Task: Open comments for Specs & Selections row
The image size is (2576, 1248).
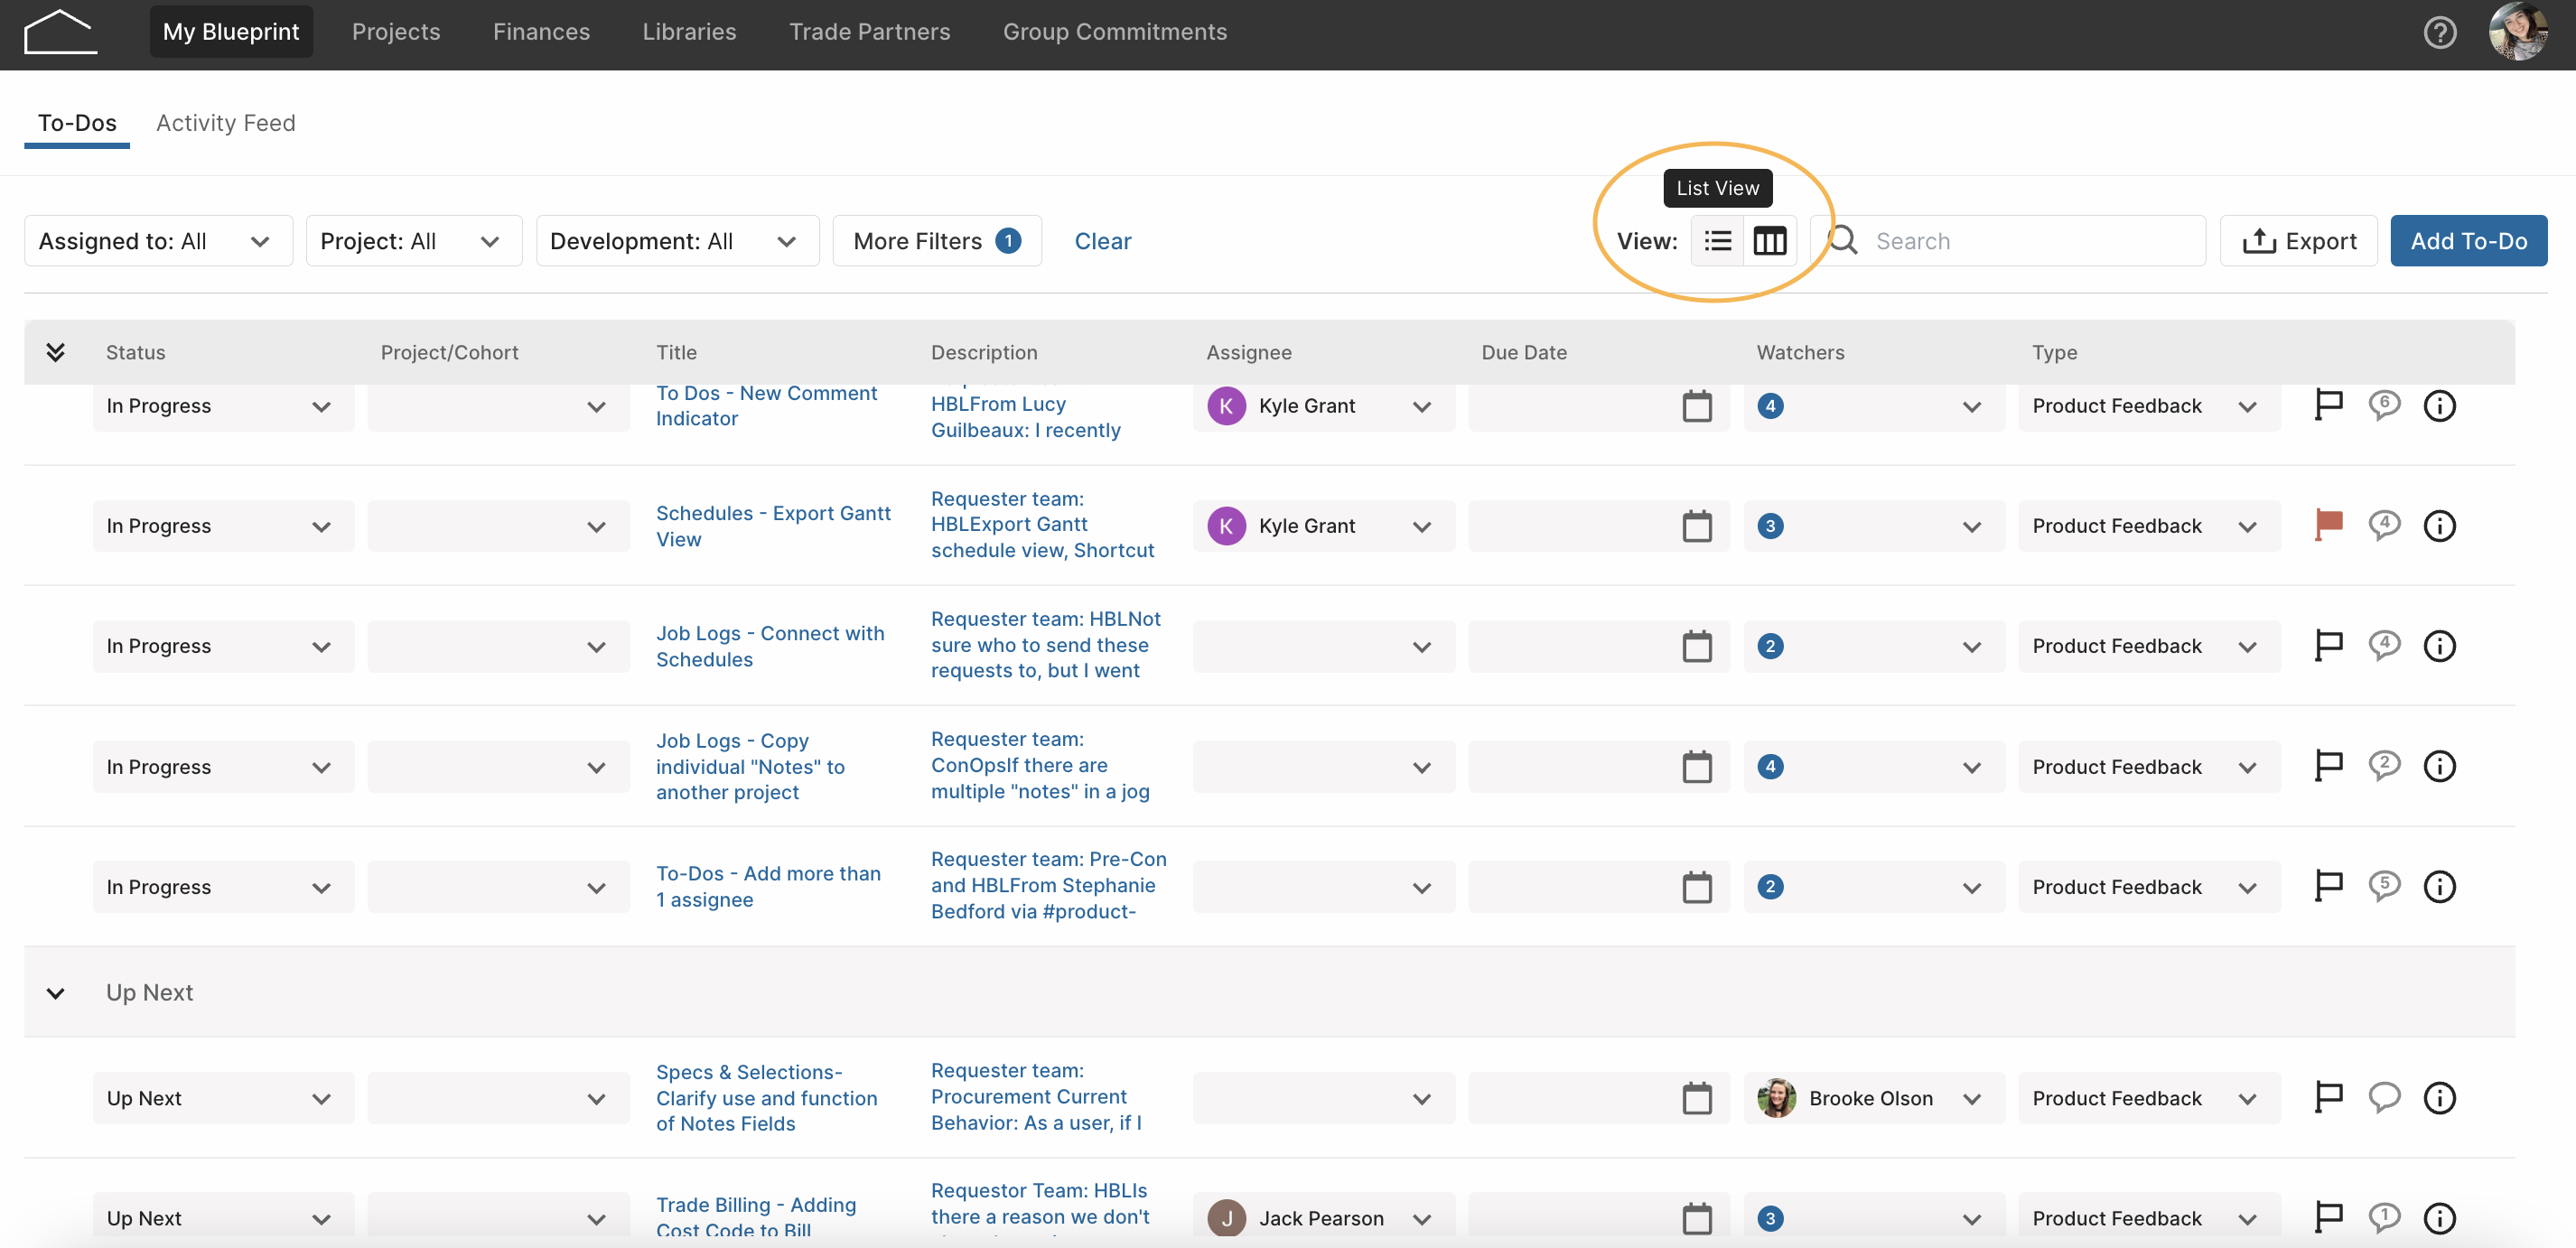Action: (x=2384, y=1097)
